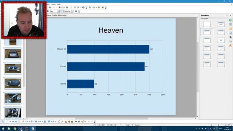233x131 pixels.
Task: Select the Basic Shapes diamond tool
Action: [32, 122]
